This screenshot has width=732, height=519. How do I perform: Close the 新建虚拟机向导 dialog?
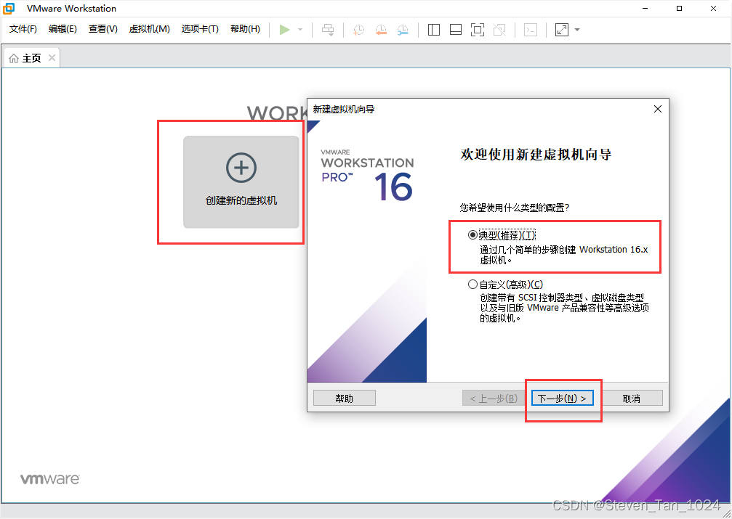click(658, 109)
